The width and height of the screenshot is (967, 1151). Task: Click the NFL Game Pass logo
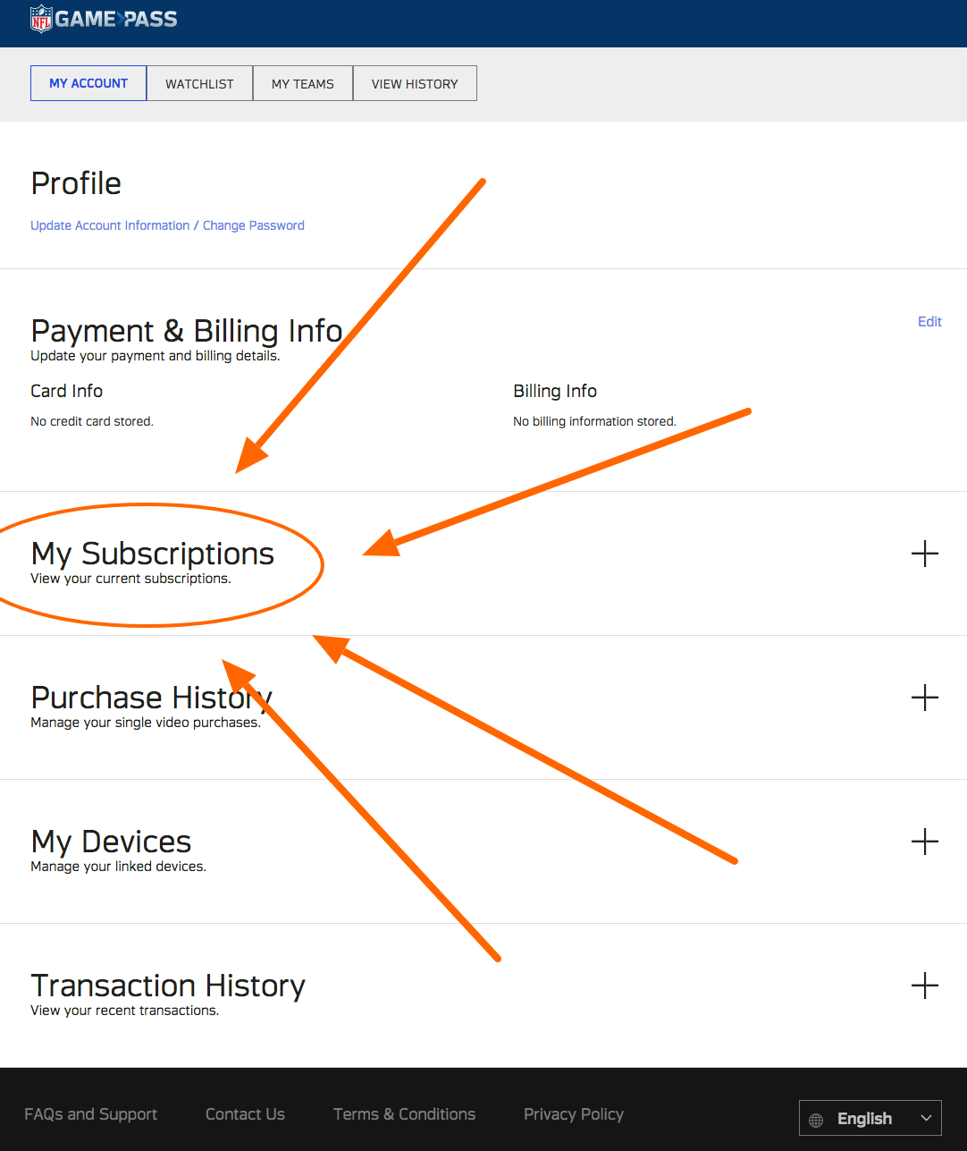104,19
